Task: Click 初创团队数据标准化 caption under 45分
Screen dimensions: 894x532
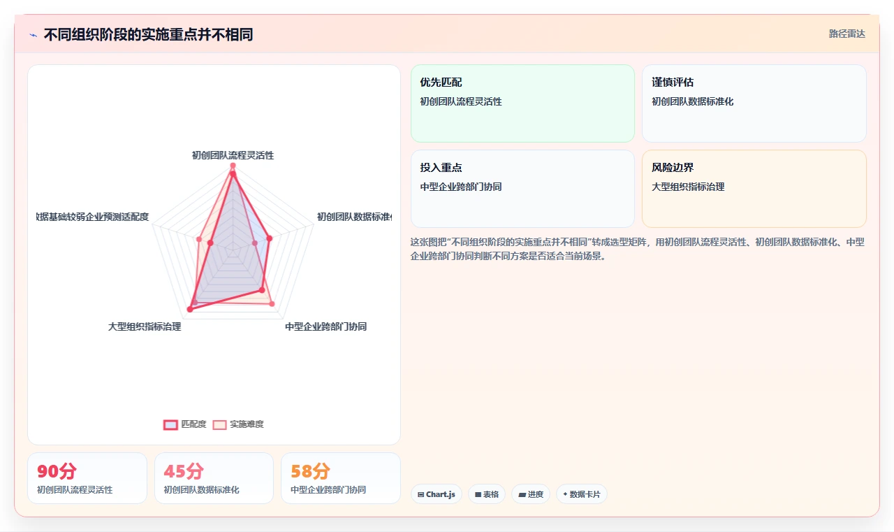Action: 202,490
